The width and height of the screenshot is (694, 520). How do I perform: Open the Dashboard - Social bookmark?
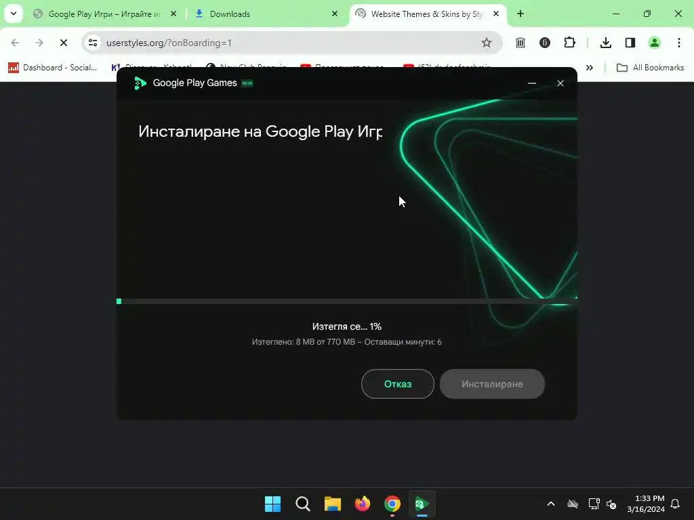point(53,68)
